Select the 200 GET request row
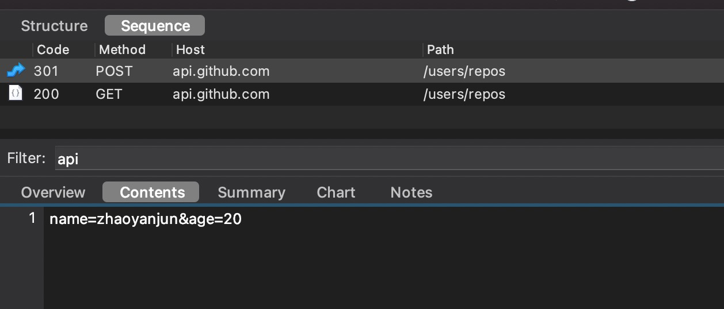Image resolution: width=724 pixels, height=309 pixels. [x=362, y=94]
